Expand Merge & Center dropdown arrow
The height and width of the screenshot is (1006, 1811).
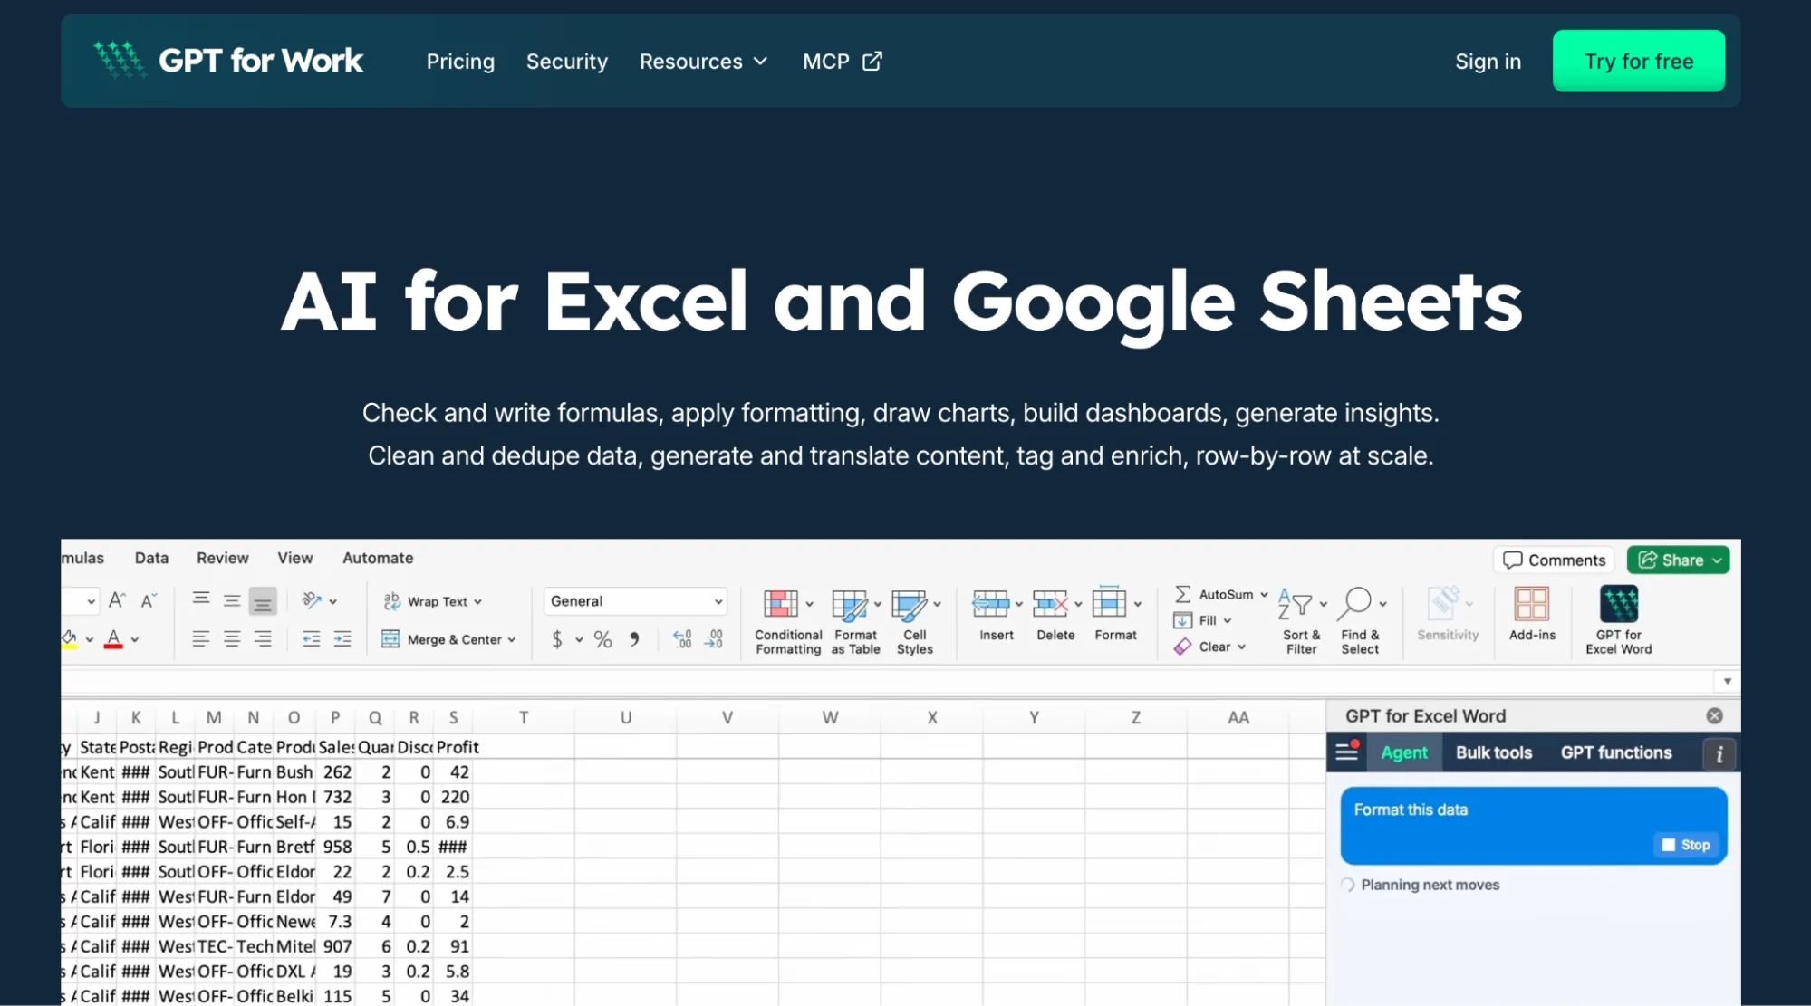pyautogui.click(x=512, y=639)
